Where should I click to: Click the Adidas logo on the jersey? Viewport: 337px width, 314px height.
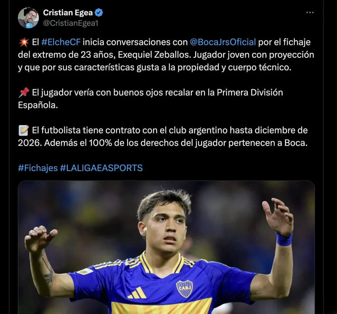coord(137,293)
